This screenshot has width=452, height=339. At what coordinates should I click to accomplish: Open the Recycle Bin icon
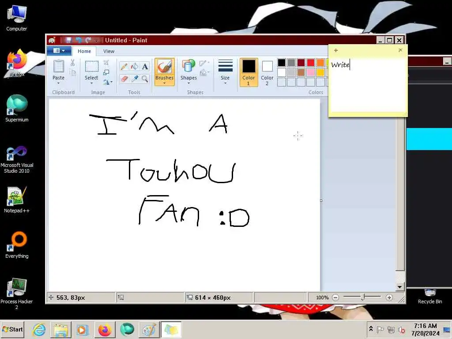coord(430,297)
